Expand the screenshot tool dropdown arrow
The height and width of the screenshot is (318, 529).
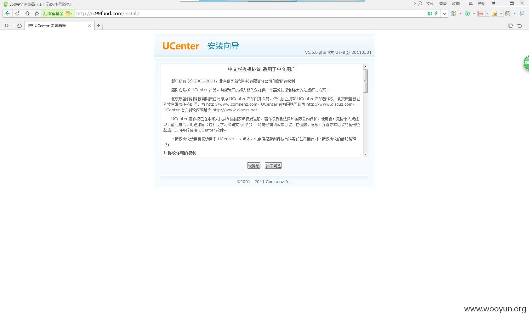tap(501, 14)
